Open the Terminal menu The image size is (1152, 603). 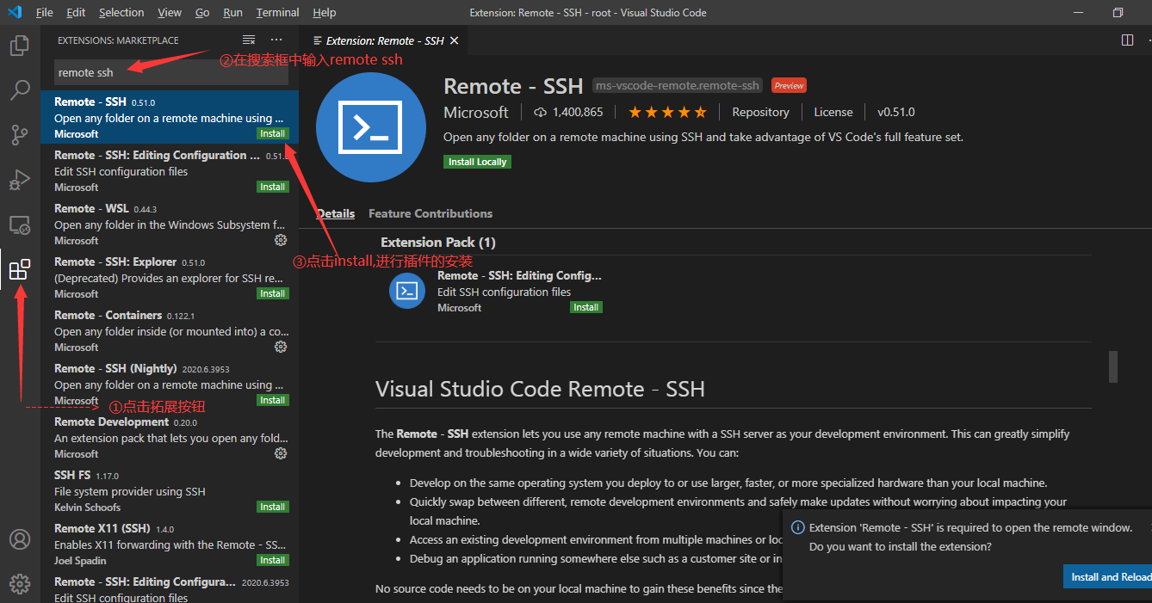(x=276, y=12)
